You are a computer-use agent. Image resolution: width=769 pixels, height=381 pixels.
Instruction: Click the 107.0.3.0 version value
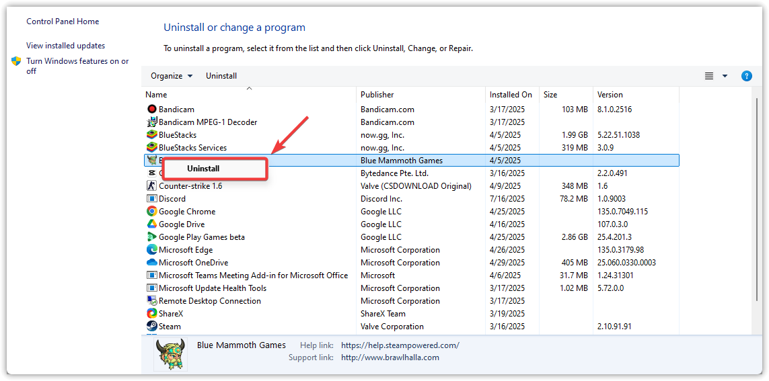(612, 224)
